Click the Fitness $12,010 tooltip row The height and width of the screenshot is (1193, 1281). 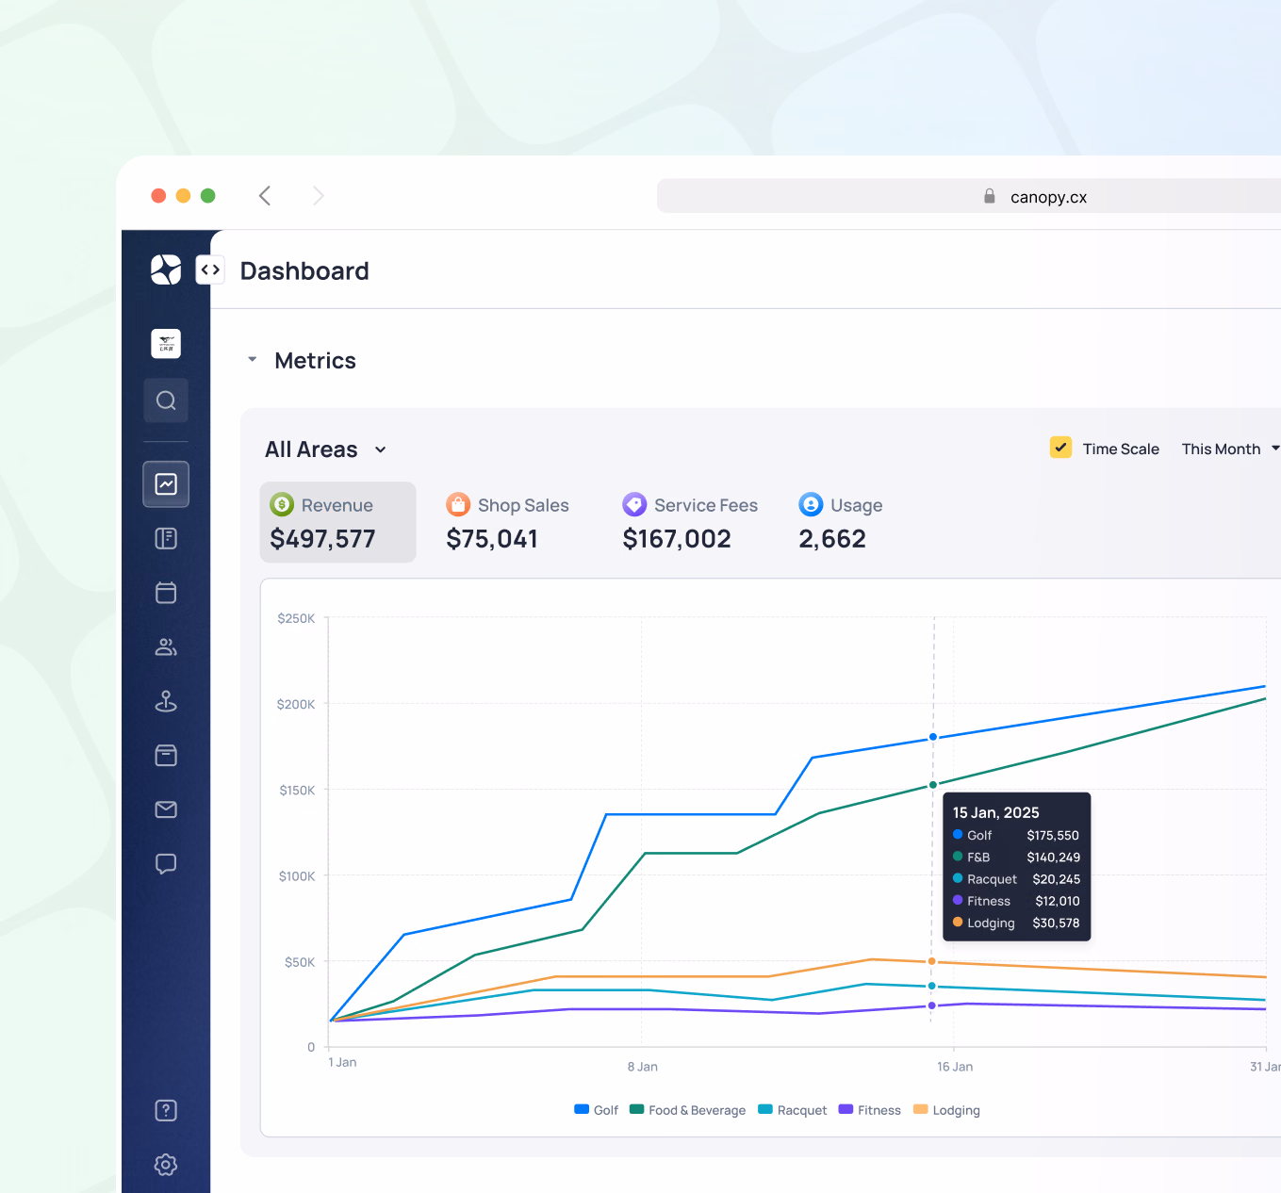pos(1016,901)
